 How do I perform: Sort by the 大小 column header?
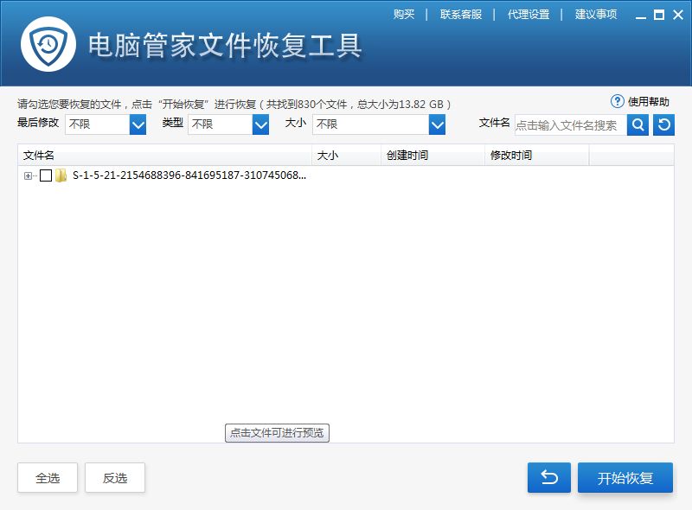pyautogui.click(x=347, y=156)
